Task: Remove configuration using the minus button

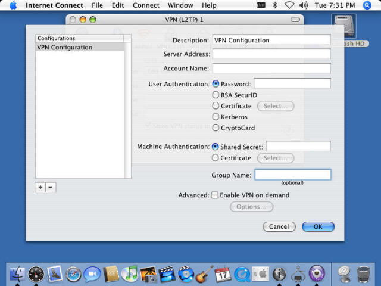Action: tap(51, 187)
